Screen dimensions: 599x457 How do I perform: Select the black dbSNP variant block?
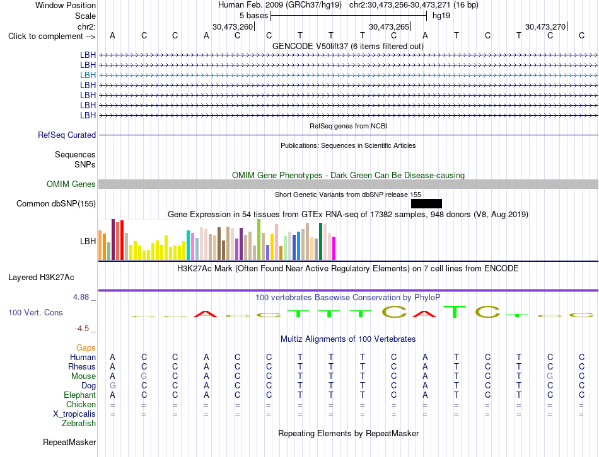[426, 203]
